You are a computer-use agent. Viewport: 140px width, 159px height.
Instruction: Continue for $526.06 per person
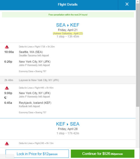coord(103,154)
